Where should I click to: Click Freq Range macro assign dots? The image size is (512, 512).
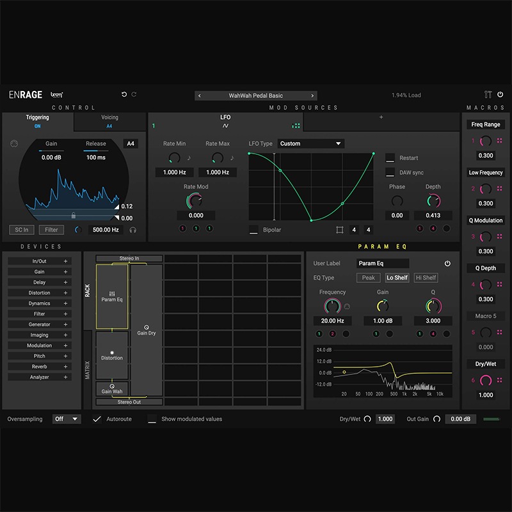[x=499, y=141]
